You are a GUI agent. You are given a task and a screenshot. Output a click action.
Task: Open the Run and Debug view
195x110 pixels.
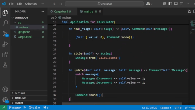[5, 44]
